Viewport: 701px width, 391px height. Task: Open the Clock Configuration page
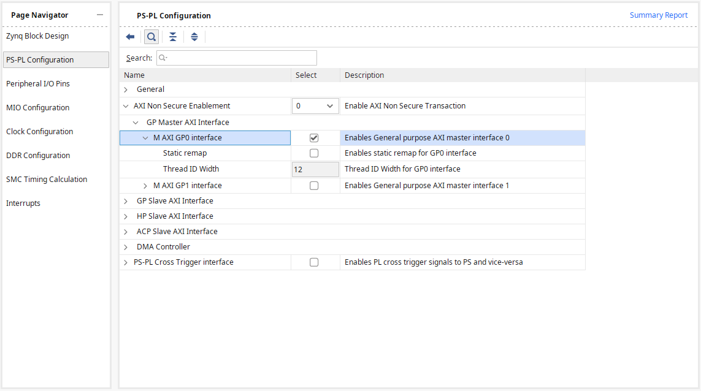pos(39,132)
